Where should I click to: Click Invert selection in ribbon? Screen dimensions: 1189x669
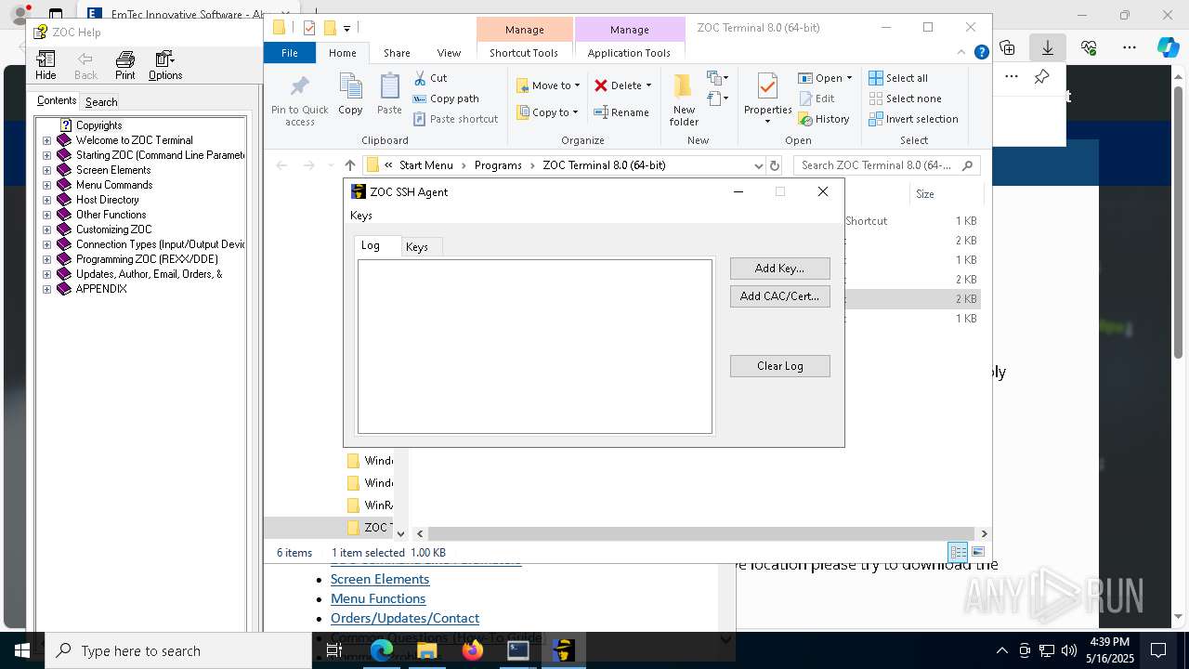point(914,119)
